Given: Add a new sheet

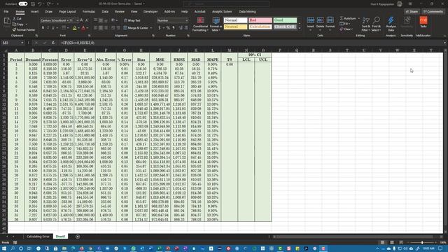Looking at the screenshot, I should click(x=78, y=237).
